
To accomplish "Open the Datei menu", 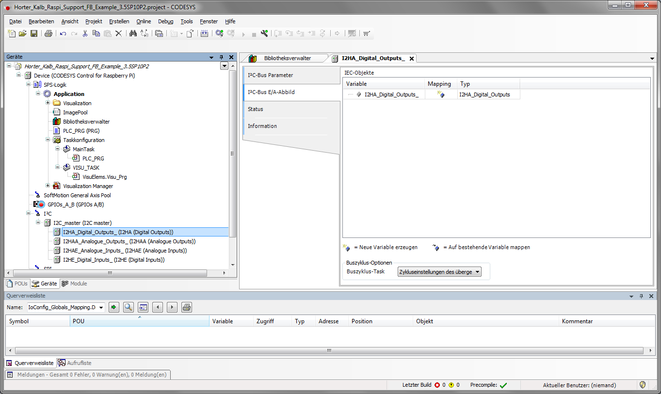I will click(x=16, y=21).
